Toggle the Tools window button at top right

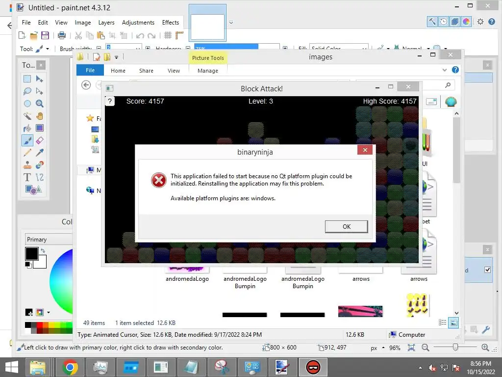click(x=432, y=22)
